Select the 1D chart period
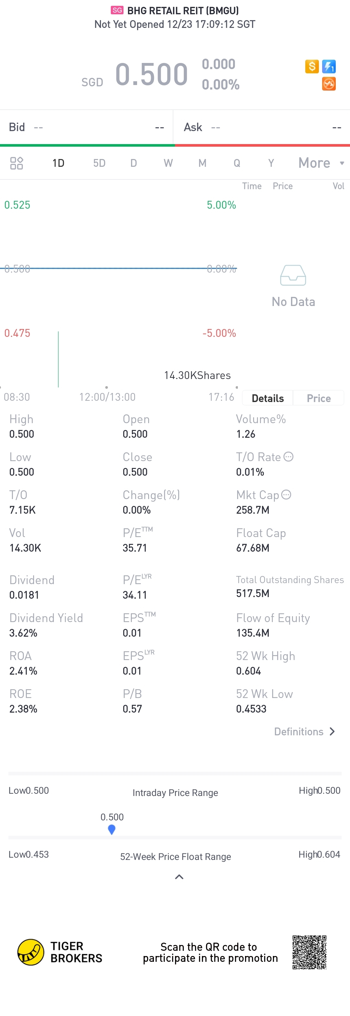The height and width of the screenshot is (1016, 350). point(58,163)
